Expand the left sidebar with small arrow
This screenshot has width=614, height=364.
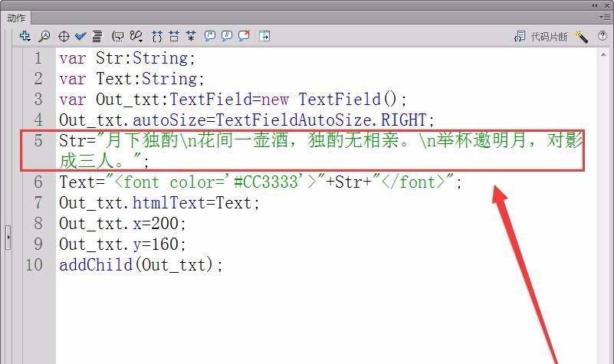tap(8, 238)
